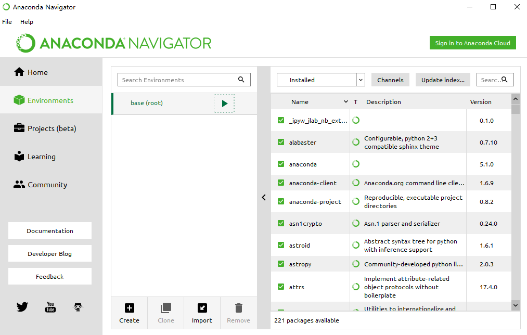Open the Installed package filter dropdown
527x335 pixels.
pos(320,80)
